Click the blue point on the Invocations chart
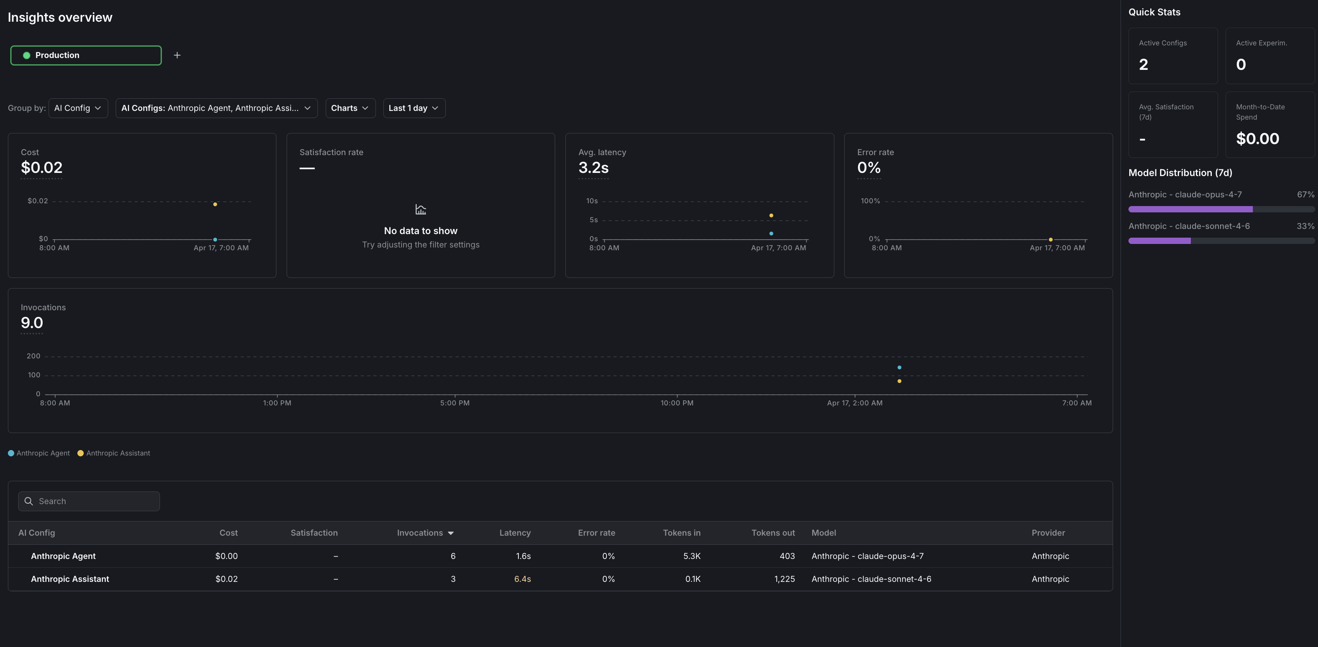The height and width of the screenshot is (647, 1318). [x=899, y=367]
